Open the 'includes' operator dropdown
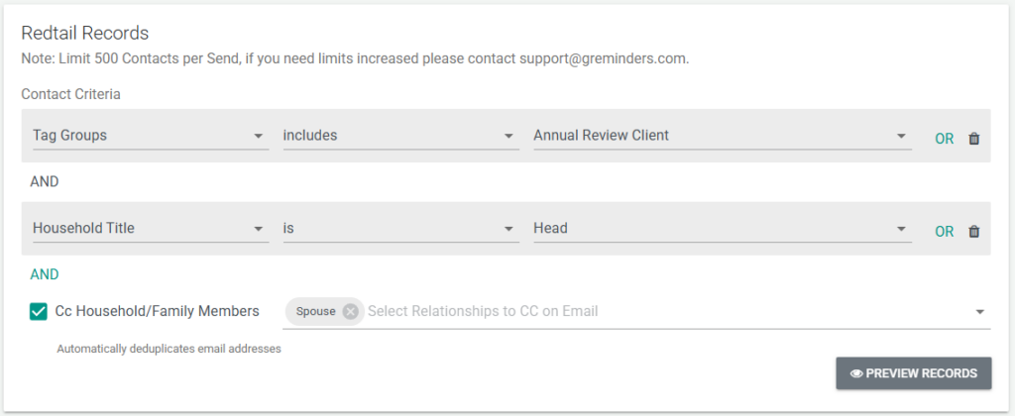 pyautogui.click(x=399, y=136)
